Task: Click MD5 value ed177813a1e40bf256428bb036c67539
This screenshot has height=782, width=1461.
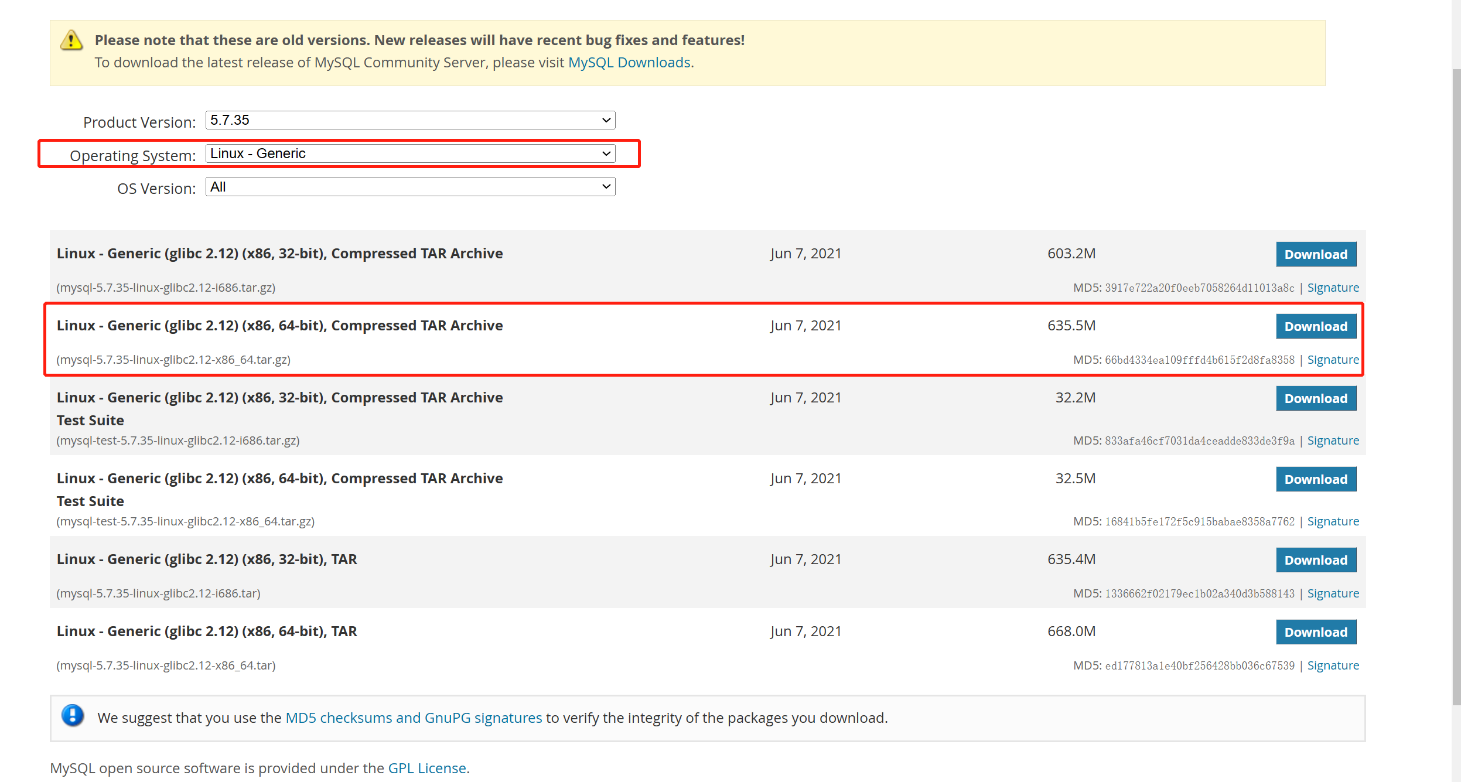Action: pyautogui.click(x=1200, y=665)
